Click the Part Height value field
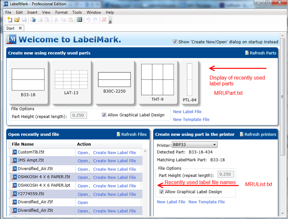Screen dimensions: 288x219 click(78, 115)
